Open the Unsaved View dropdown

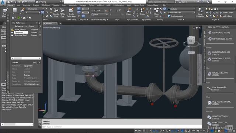[181, 13]
